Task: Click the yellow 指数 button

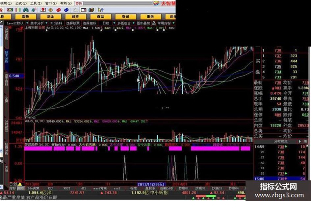Action: [26, 17]
